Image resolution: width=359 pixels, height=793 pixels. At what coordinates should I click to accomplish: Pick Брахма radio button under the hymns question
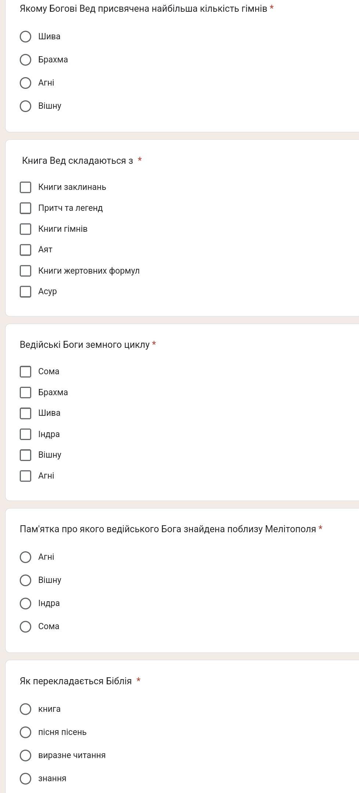25,60
